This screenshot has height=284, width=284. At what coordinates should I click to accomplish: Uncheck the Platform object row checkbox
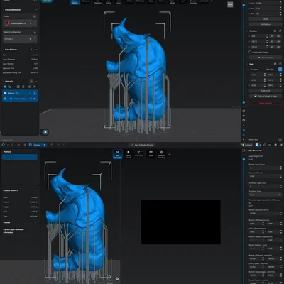(5, 93)
